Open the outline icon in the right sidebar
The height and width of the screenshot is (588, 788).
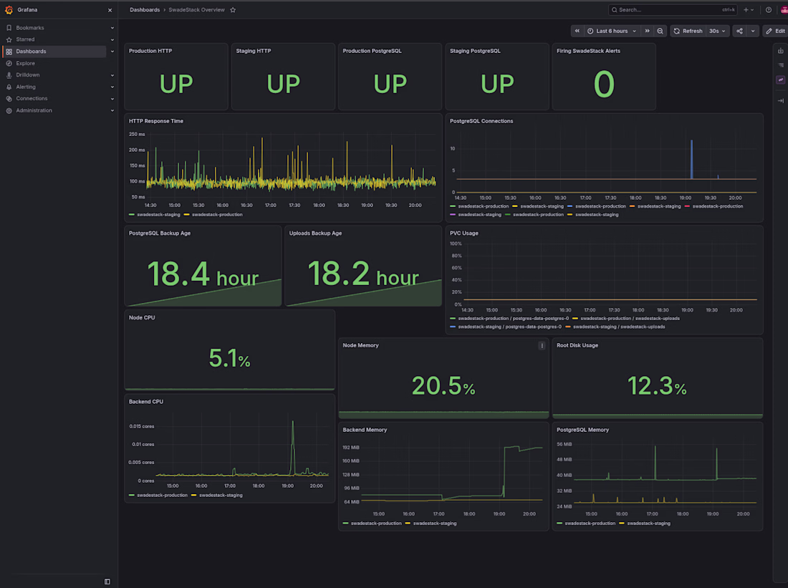click(x=780, y=65)
